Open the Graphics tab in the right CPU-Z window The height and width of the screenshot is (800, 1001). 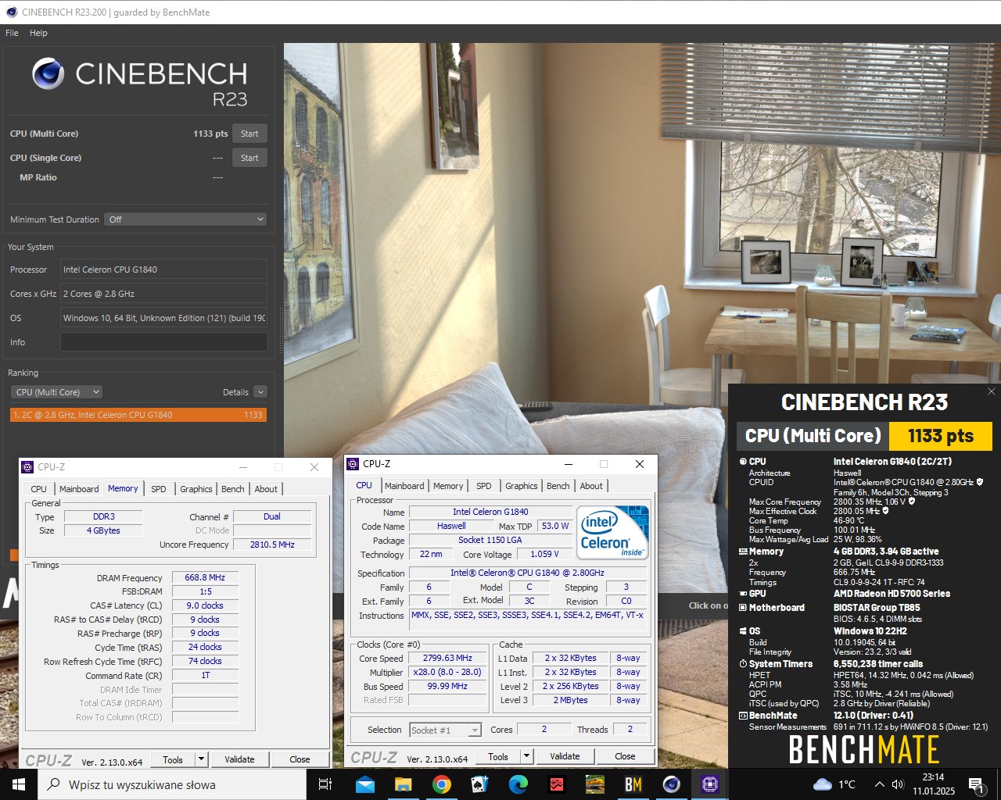click(x=521, y=486)
